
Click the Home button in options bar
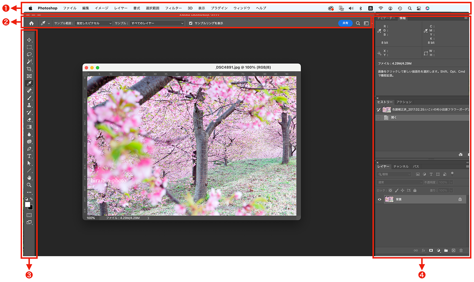(31, 23)
